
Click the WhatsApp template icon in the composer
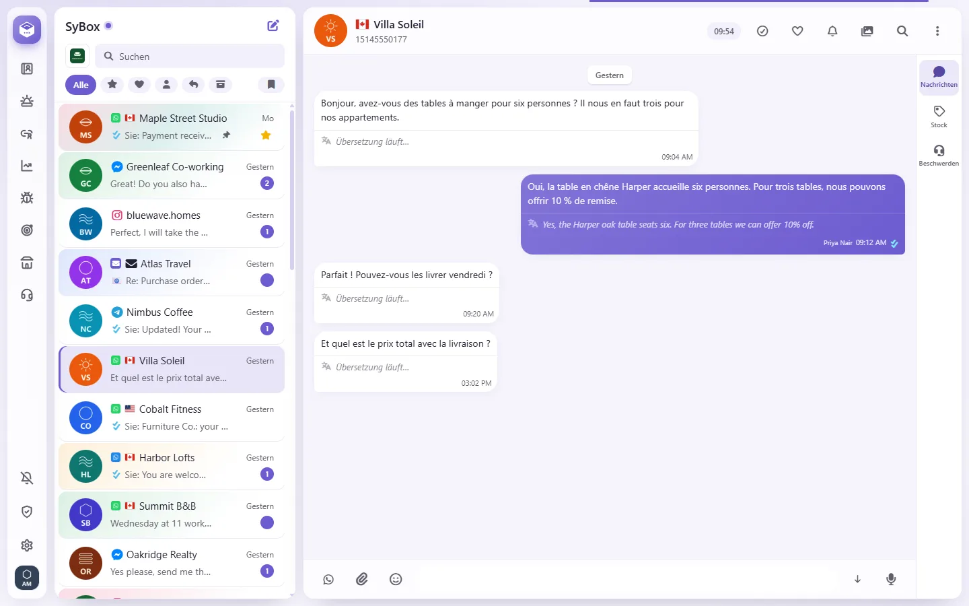click(x=328, y=579)
